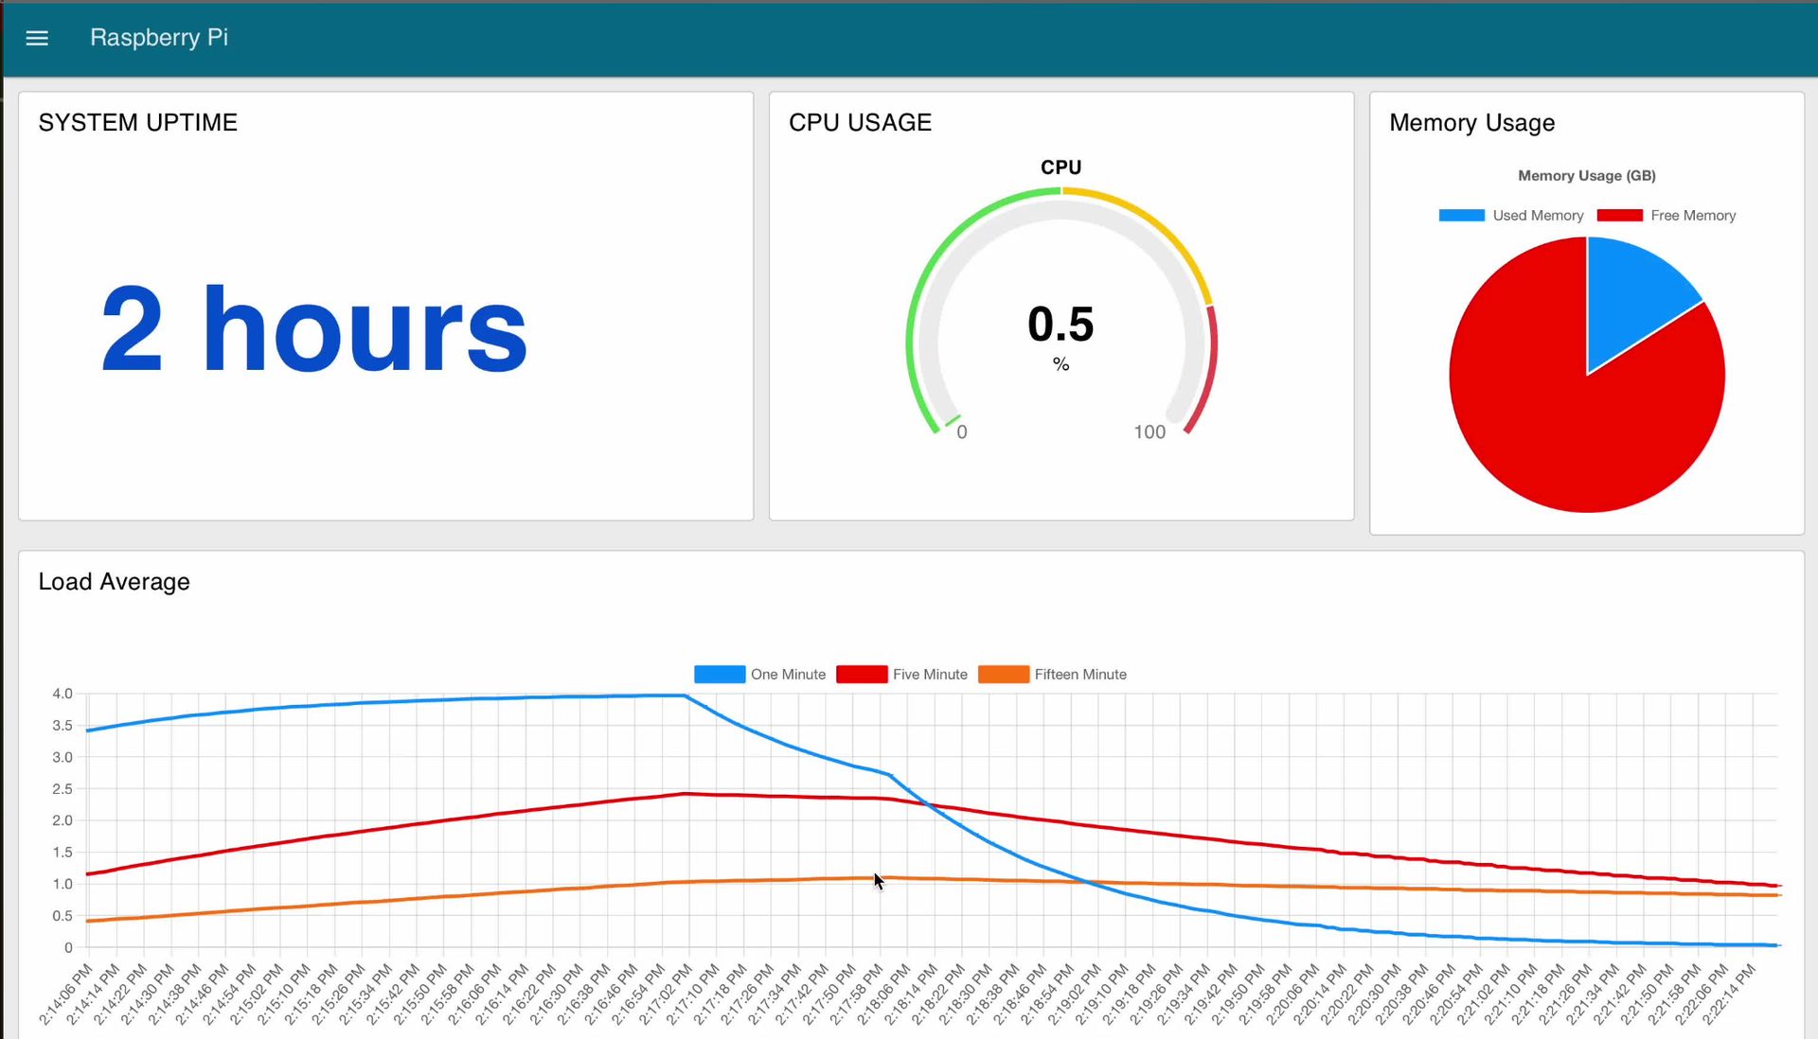The image size is (1818, 1039).
Task: Select the Five Minute load line legend icon
Action: [866, 674]
